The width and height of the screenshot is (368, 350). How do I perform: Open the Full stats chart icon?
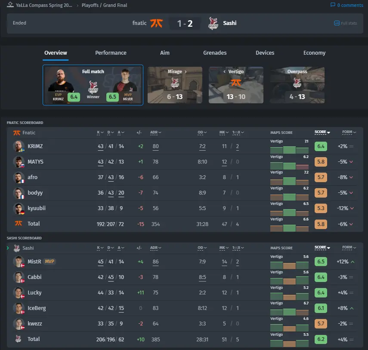click(x=337, y=23)
